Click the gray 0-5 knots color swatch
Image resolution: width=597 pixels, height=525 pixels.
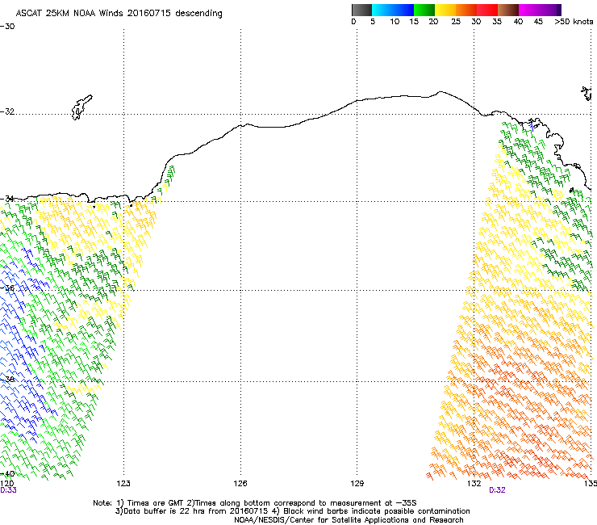pos(361,10)
